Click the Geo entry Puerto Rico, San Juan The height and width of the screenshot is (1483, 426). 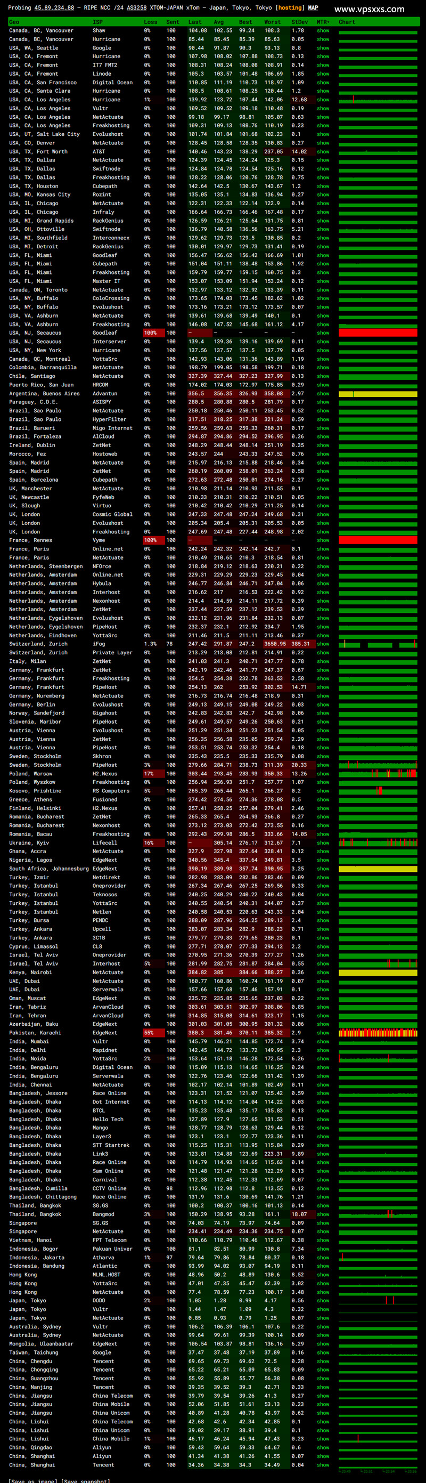pyautogui.click(x=42, y=385)
